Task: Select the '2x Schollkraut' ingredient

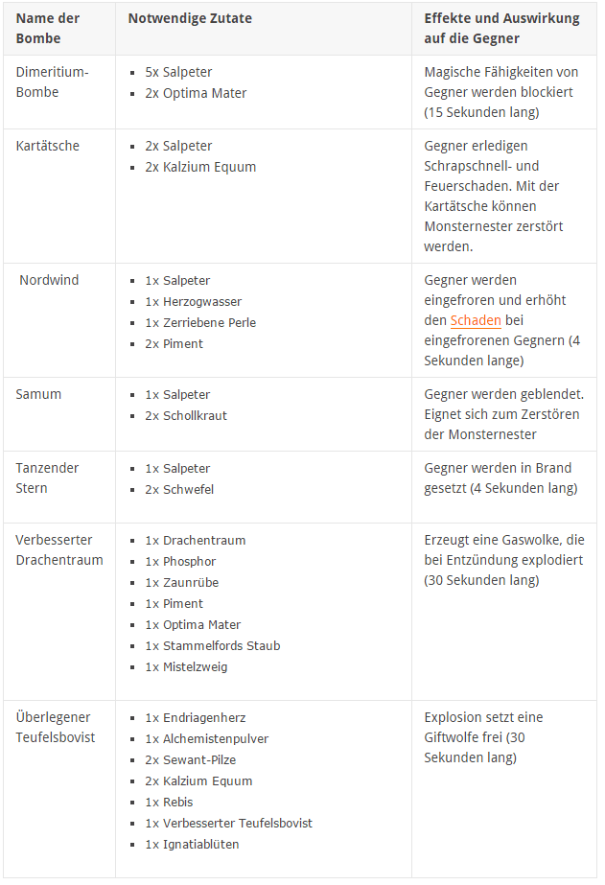Action: (186, 415)
